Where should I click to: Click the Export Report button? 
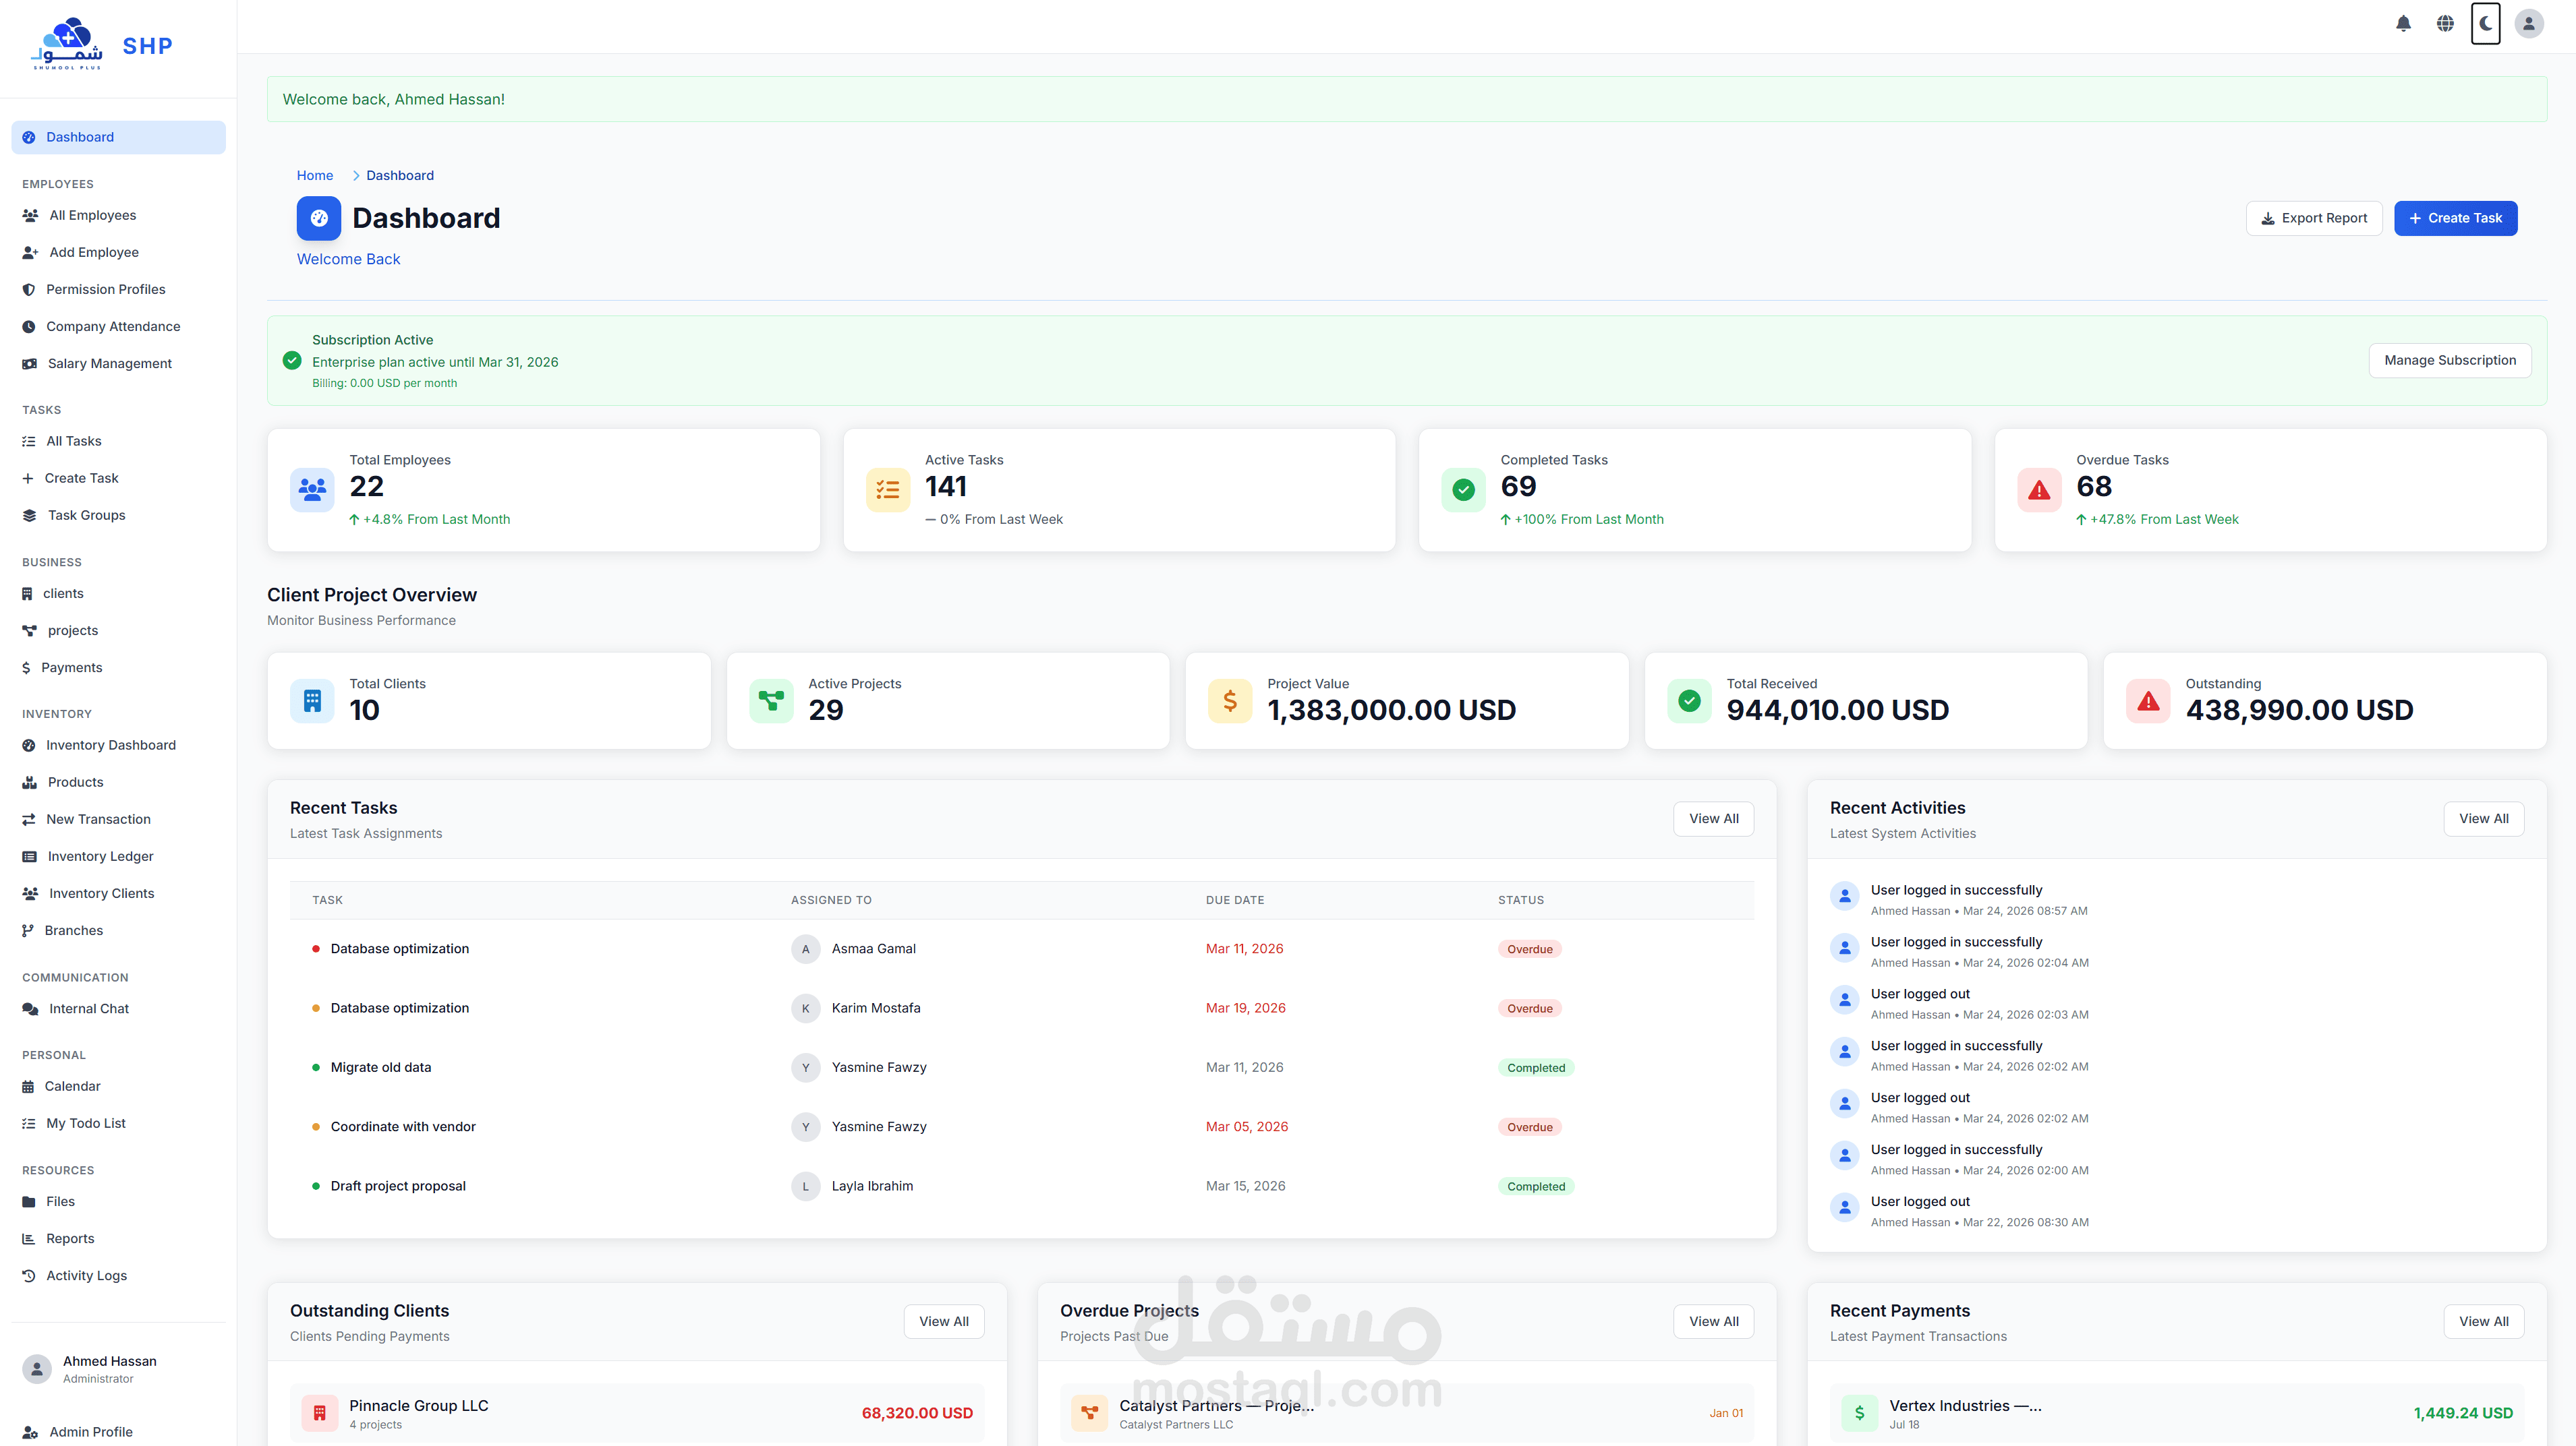pyautogui.click(x=2314, y=218)
